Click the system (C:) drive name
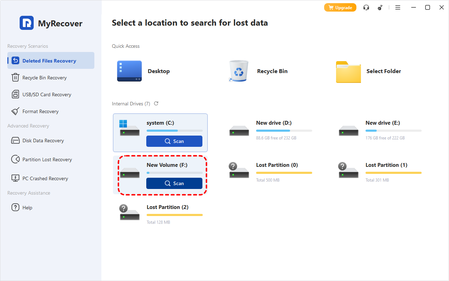 tap(160, 123)
